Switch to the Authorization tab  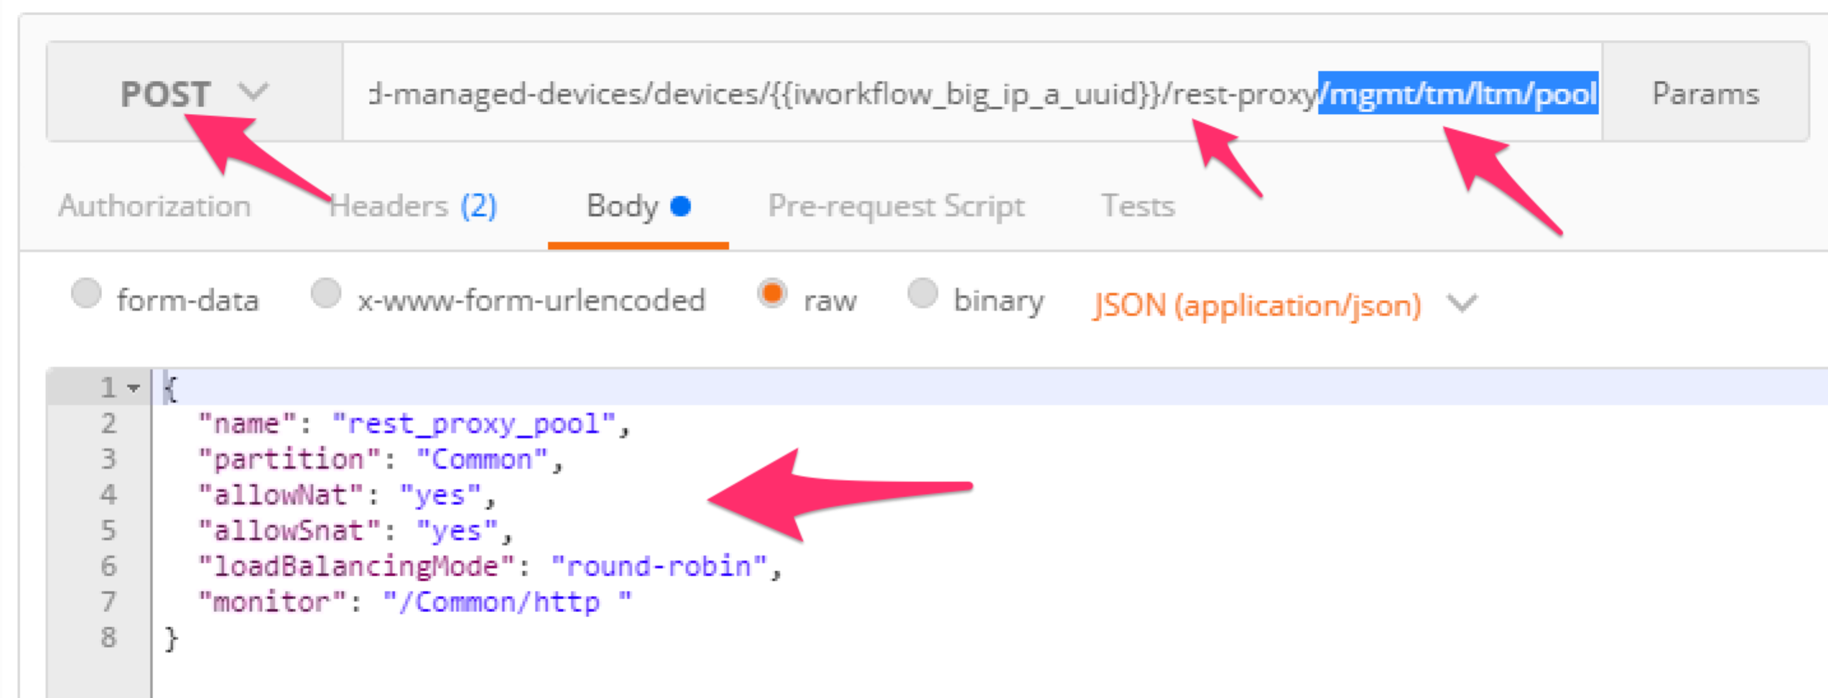[155, 206]
